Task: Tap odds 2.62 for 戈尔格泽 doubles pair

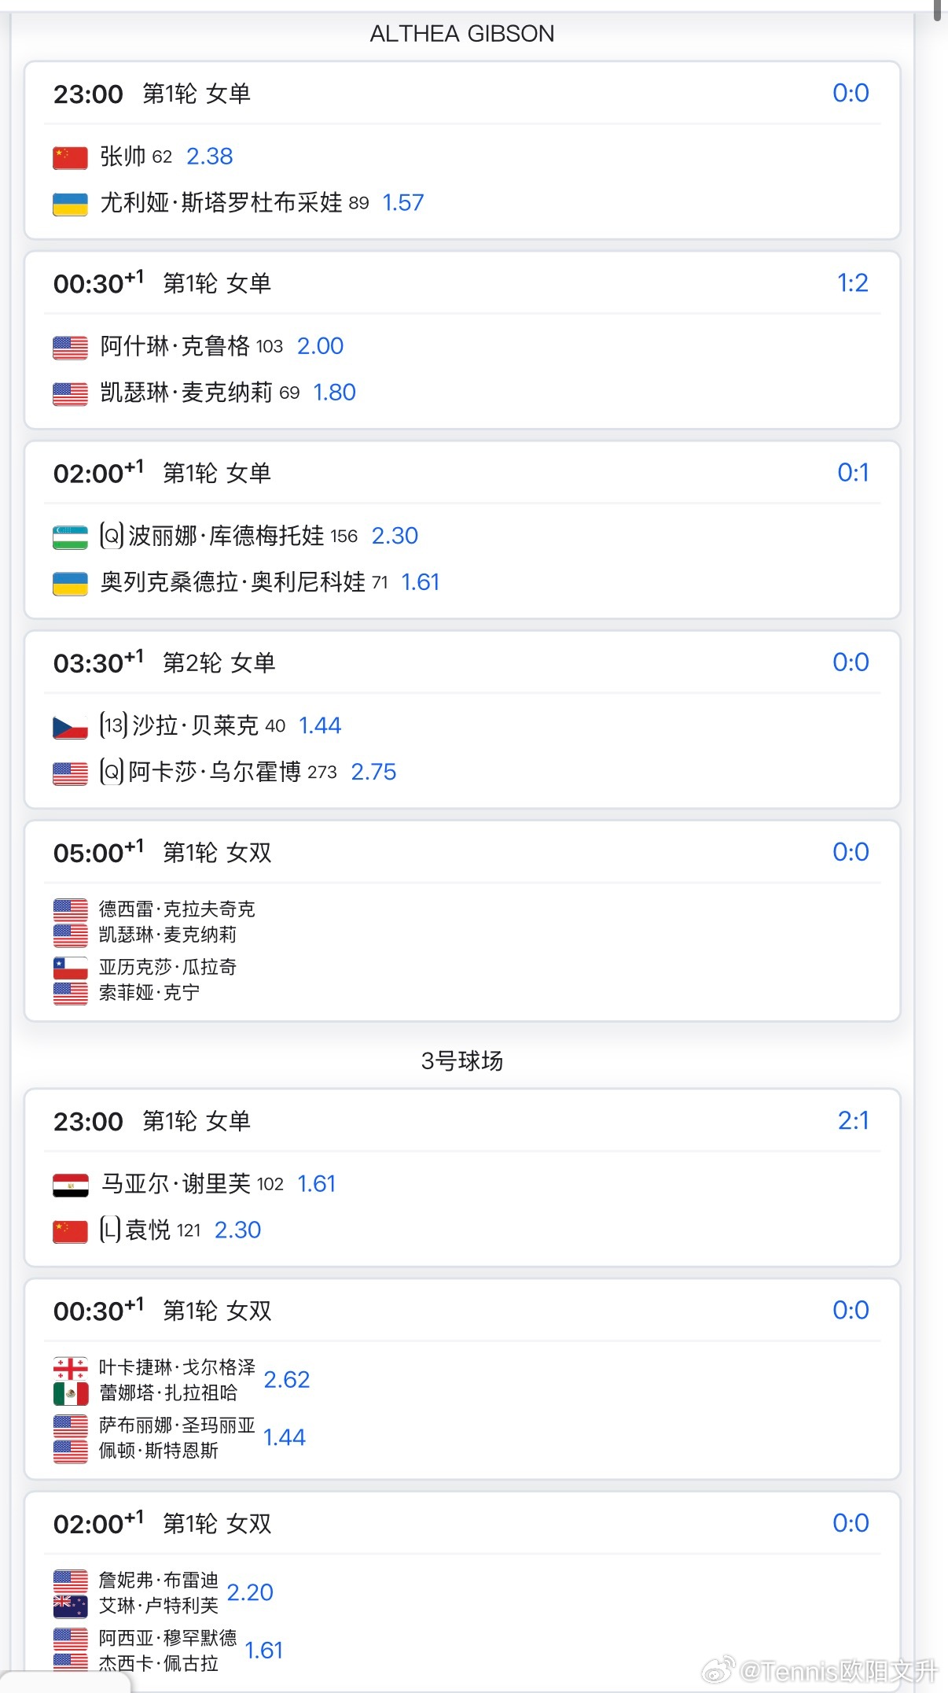Action: (x=287, y=1380)
